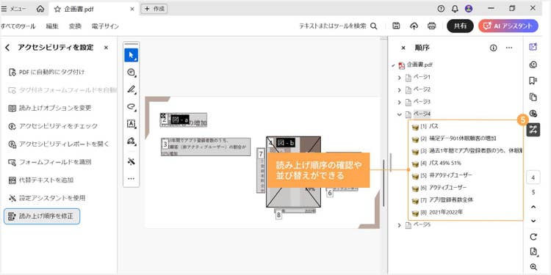Go to next page with down chevron
551x275 pixels.
(x=533, y=221)
